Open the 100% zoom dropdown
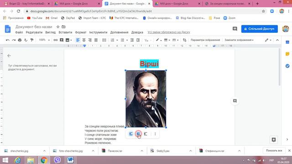This screenshot has height=164, width=292. [x=44, y=40]
